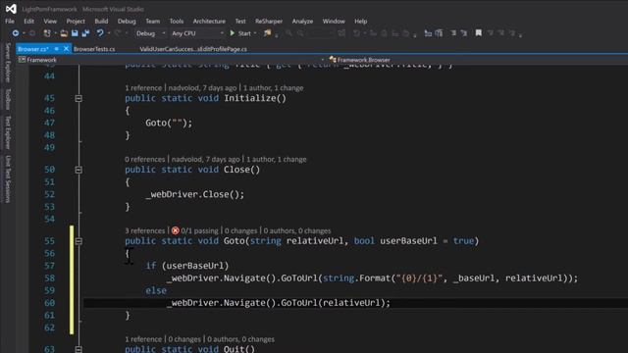Click '1 reference' above Quit()
This screenshot has height=353, width=628.
(143, 339)
